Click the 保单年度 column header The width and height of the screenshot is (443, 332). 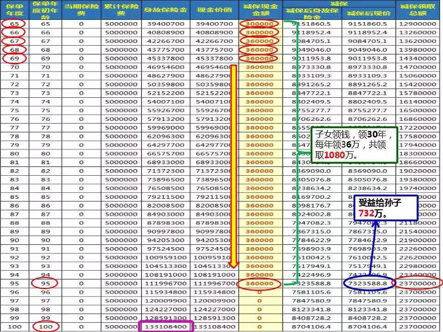pos(14,10)
